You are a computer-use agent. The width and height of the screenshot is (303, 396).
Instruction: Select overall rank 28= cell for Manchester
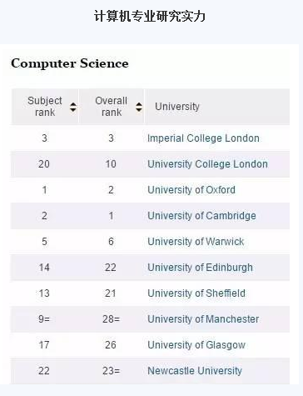click(x=111, y=319)
